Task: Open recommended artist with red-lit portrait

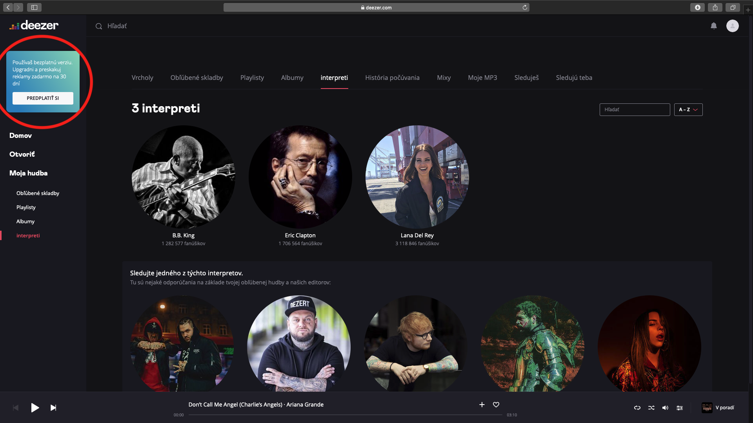Action: click(649, 344)
